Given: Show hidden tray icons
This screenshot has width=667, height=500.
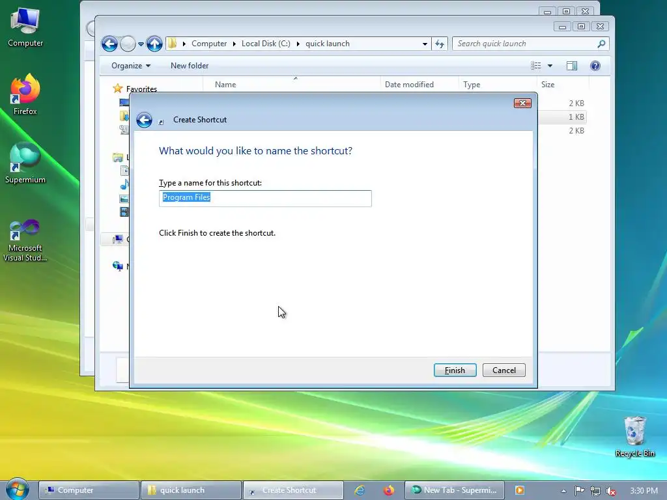Looking at the screenshot, I should click(x=563, y=491).
